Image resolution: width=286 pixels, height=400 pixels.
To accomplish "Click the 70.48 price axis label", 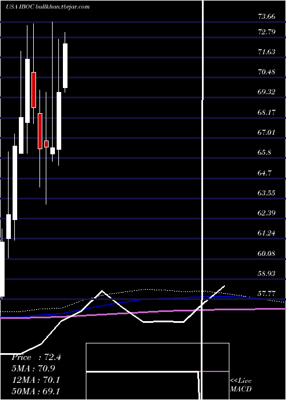I will [267, 71].
